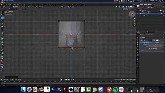This screenshot has width=165, height=93.
Task: Toggle Optimal Display checkbox
Action: pyautogui.click(x=150, y=48)
